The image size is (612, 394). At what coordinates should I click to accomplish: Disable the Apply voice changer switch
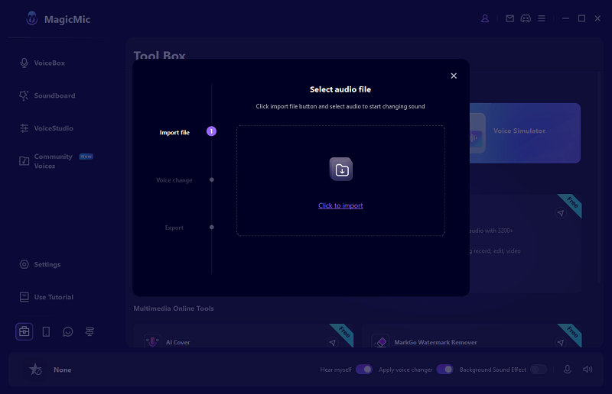444,370
